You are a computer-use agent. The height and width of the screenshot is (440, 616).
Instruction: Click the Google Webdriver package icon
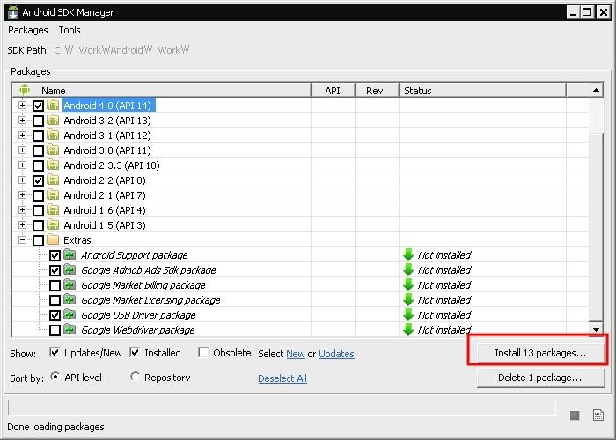coord(70,329)
